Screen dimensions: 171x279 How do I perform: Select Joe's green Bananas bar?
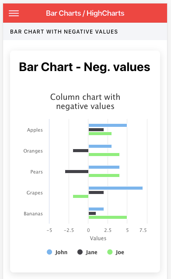tap(108, 217)
